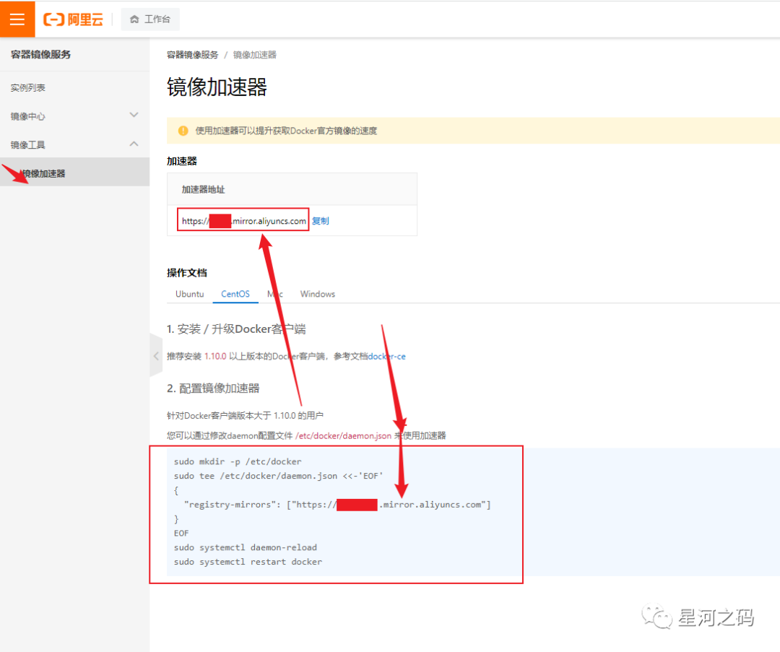Screen dimensions: 780x652
Task: Click the accelerator address URL text
Action: pos(244,221)
